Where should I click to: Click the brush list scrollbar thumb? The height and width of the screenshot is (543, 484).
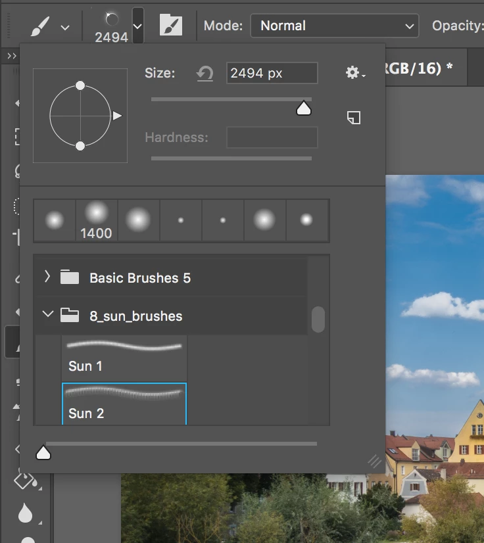(x=318, y=319)
